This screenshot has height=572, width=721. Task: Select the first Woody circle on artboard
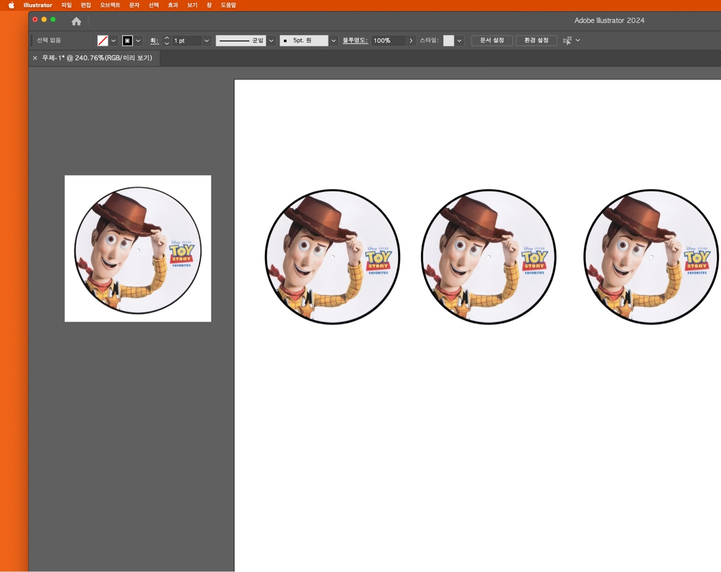(332, 257)
